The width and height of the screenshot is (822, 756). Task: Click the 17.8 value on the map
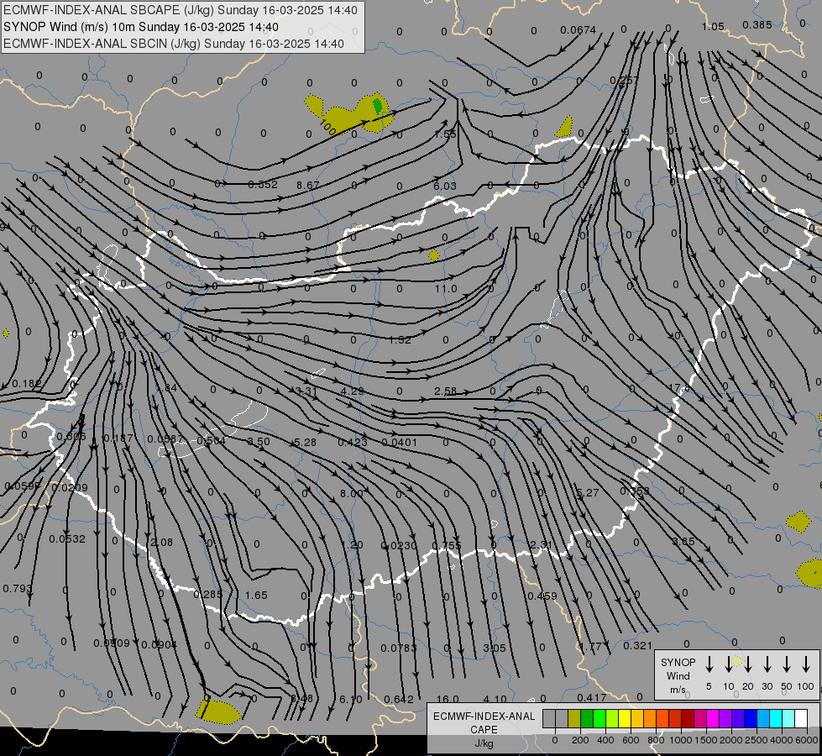click(679, 388)
